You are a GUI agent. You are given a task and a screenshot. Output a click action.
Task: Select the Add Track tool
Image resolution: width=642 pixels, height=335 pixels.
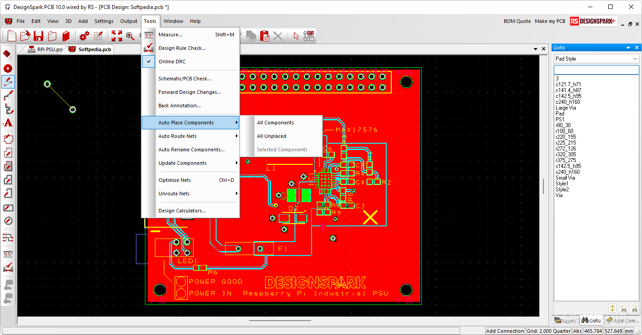click(x=8, y=96)
